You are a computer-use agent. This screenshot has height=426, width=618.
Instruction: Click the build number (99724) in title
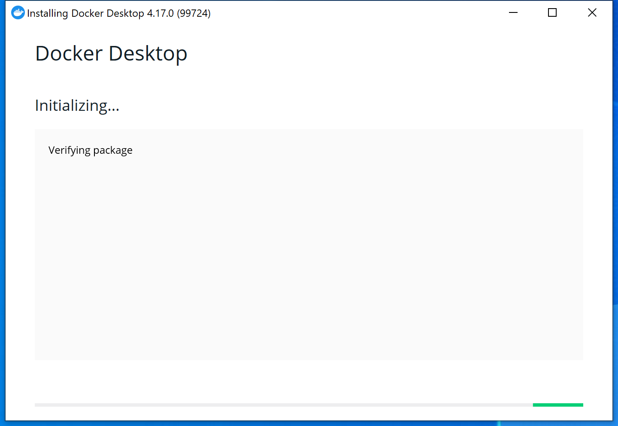click(194, 13)
